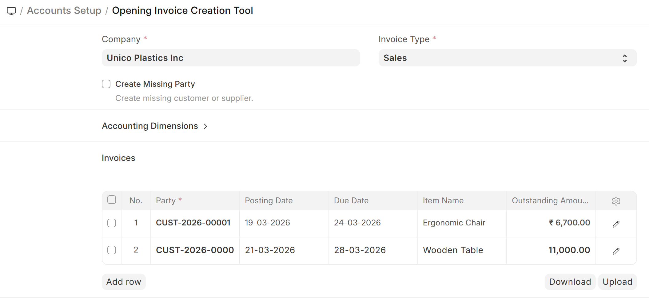Click the 11,000.00 outstanding amount cell
Viewport: 649px width, 298px height.
point(569,250)
